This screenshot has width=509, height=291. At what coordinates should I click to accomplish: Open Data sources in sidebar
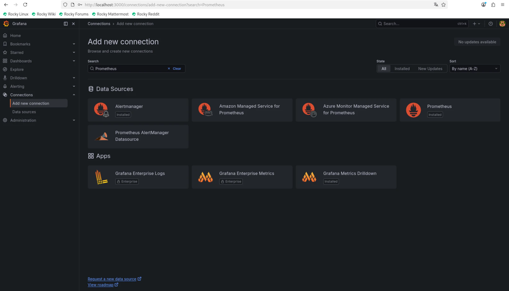[x=24, y=112]
